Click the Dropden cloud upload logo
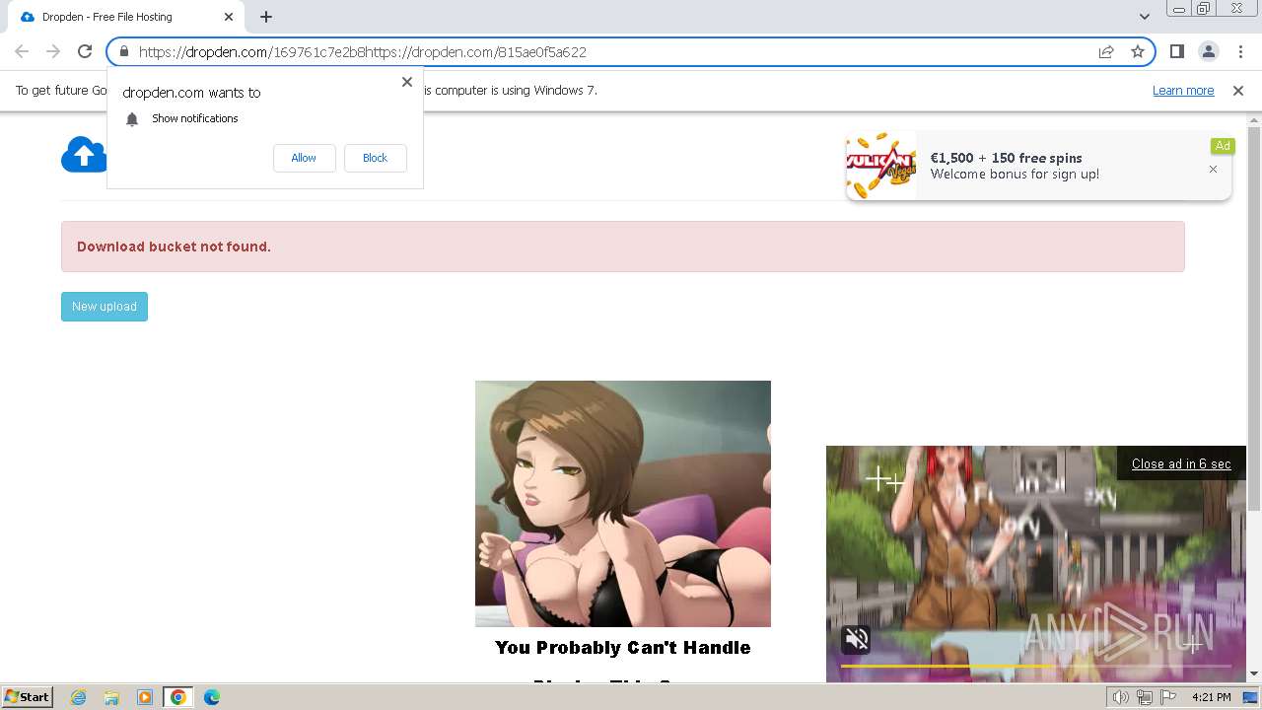 pos(84,155)
